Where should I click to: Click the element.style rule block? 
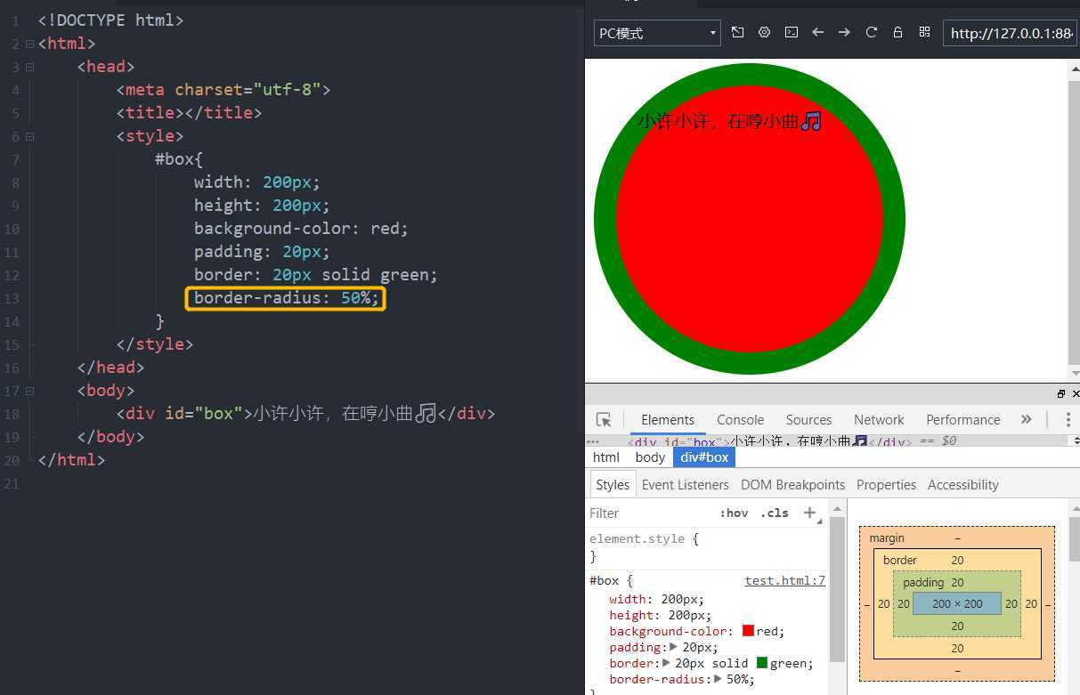[707, 547]
